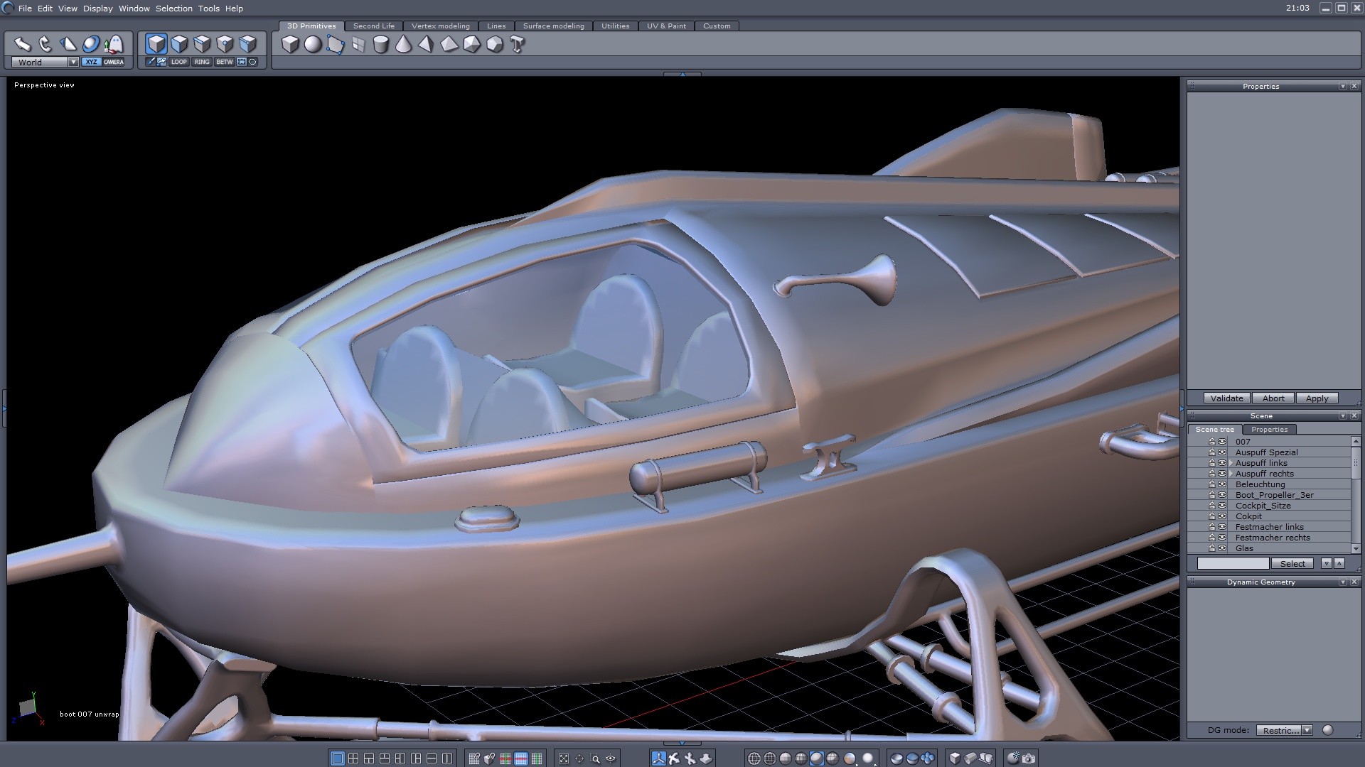The width and height of the screenshot is (1365, 767).
Task: Click the cylinder primitive tool
Action: [x=381, y=45]
